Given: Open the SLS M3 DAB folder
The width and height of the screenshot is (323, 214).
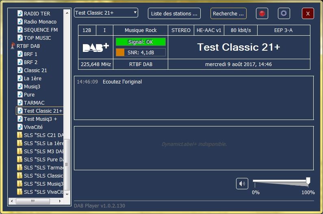Looking at the screenshot, I should coord(40,151).
